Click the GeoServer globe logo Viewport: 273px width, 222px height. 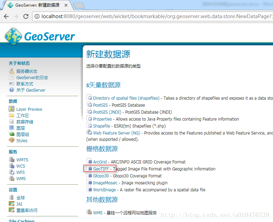14,36
